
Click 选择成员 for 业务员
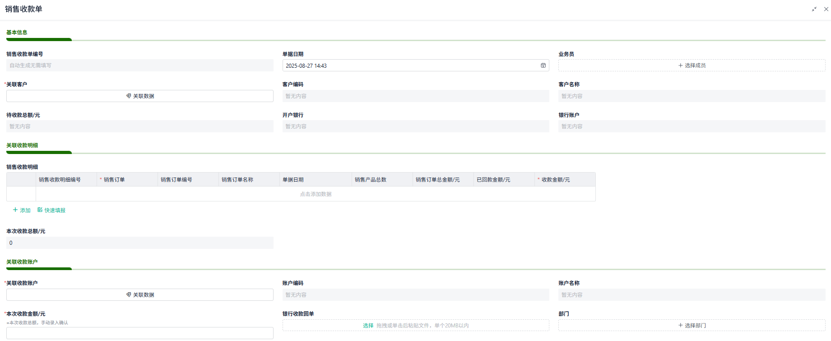692,65
